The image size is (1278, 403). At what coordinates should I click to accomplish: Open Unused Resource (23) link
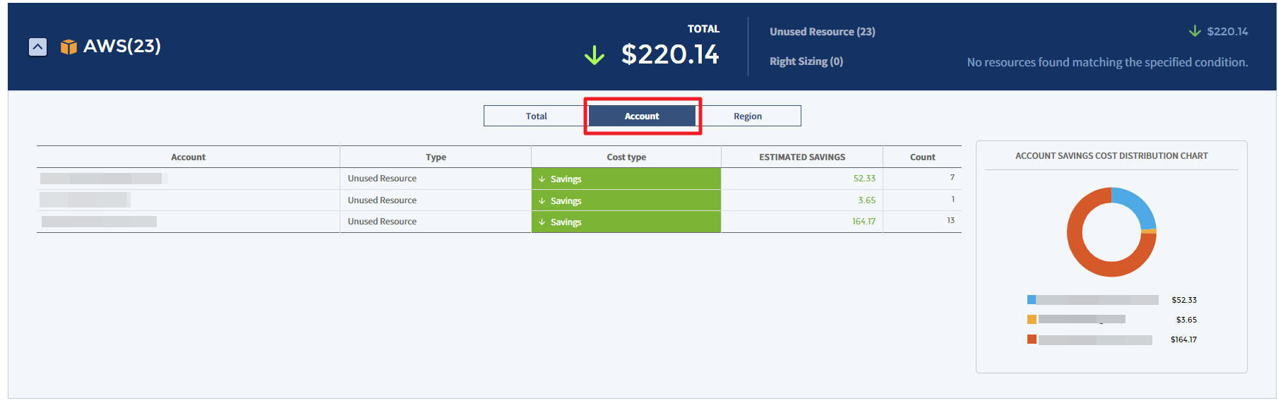(x=822, y=32)
